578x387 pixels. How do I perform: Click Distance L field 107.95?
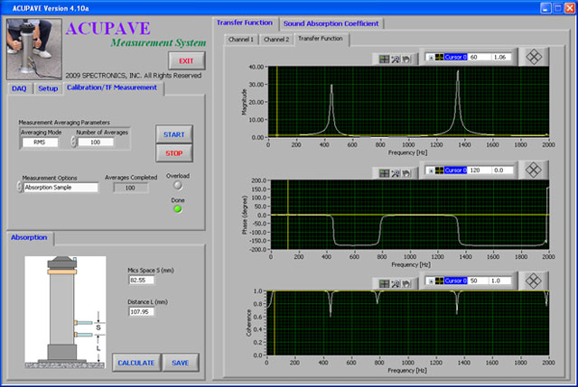coord(141,311)
